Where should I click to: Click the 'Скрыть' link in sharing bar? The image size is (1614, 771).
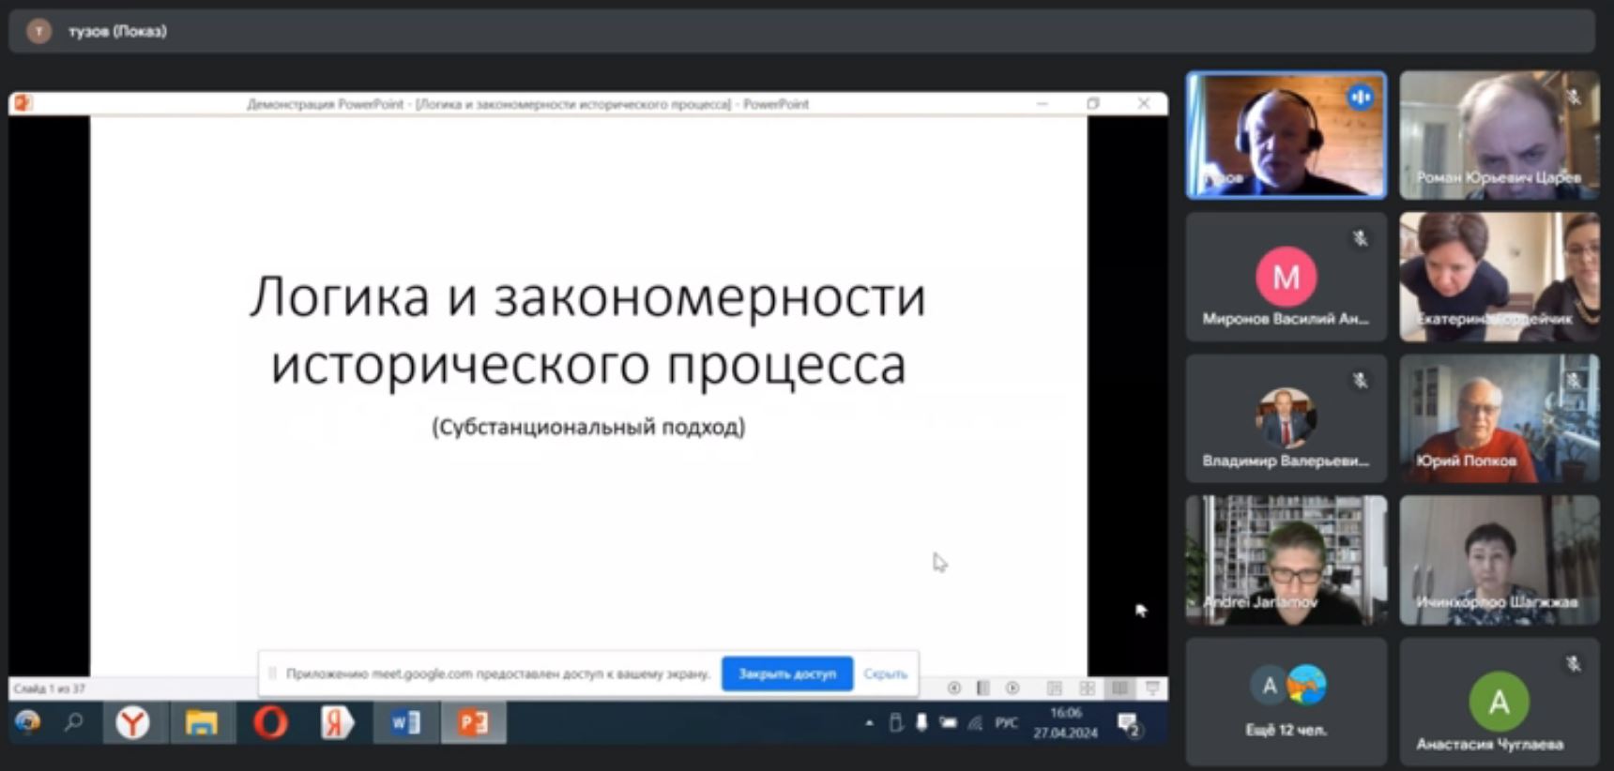[x=885, y=673]
